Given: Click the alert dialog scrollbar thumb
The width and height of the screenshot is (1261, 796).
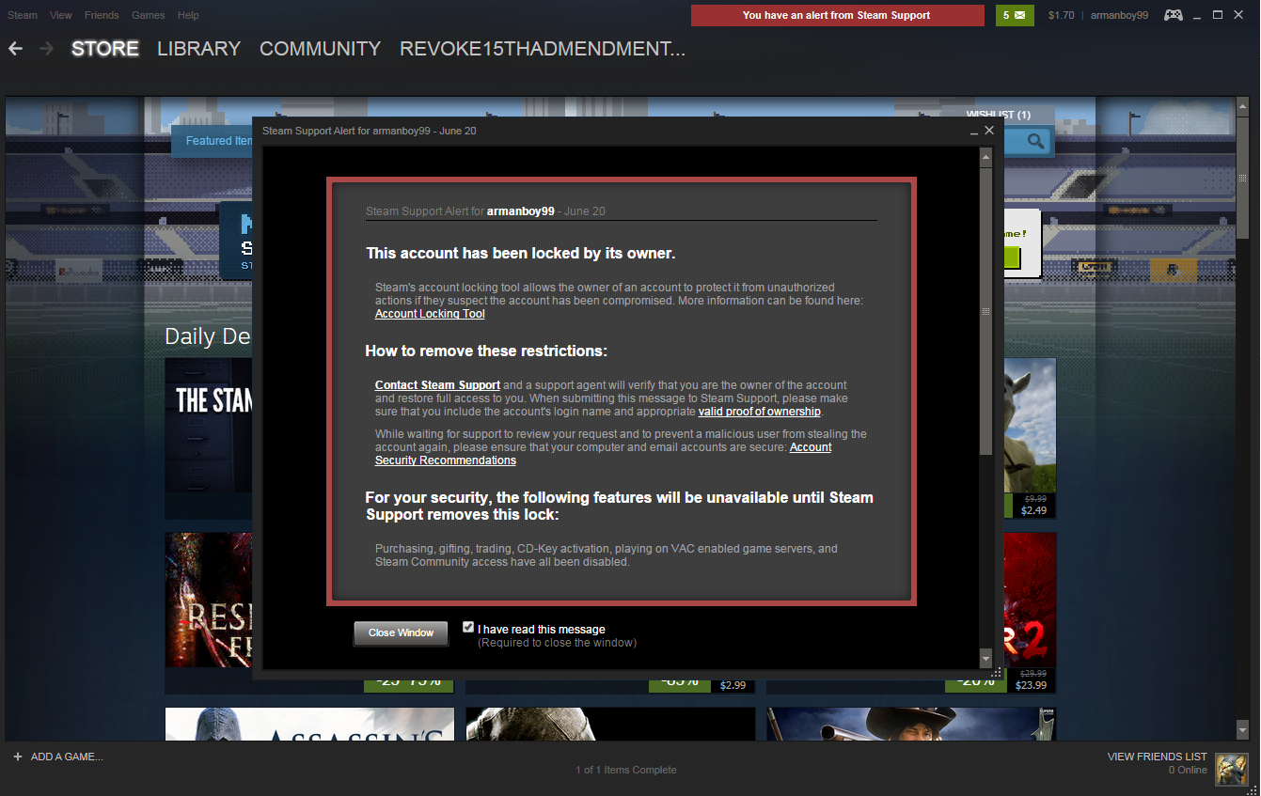Looking at the screenshot, I should click(985, 310).
